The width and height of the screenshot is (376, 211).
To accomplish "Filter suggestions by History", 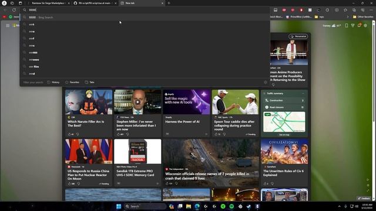I will pyautogui.click(x=53, y=82).
